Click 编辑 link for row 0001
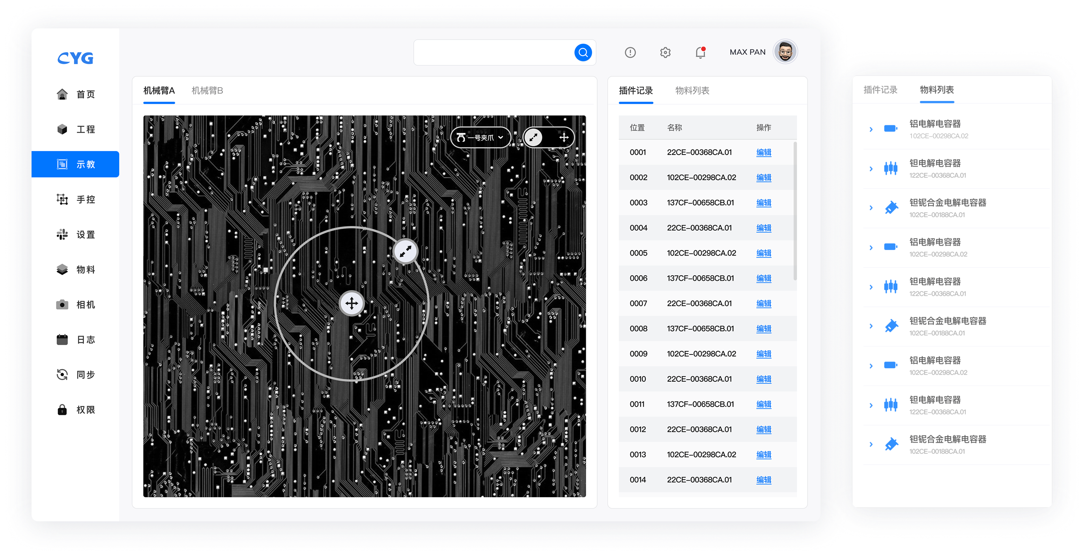Image resolution: width=1084 pixels, height=556 pixels. [764, 152]
